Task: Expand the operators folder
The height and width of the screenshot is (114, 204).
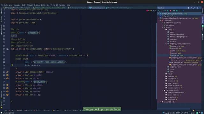Action: click(x=164, y=81)
